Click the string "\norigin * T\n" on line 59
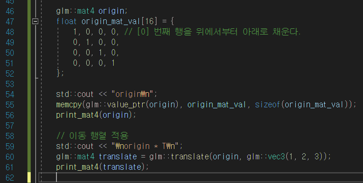Image resolution: width=363 pixels, height=183 pixels. [145, 146]
